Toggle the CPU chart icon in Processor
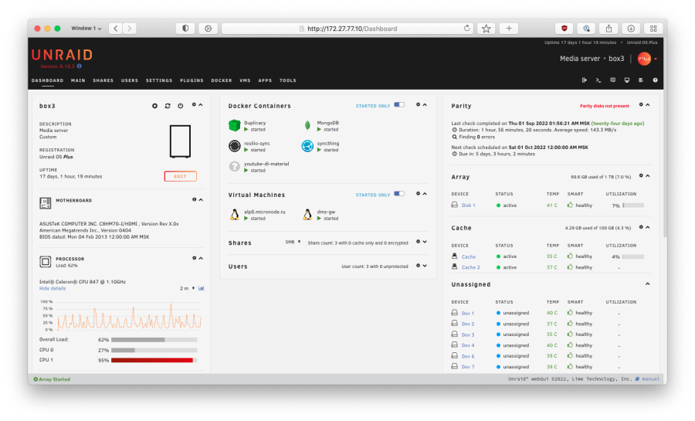Screen dimensions: 695x421 point(202,288)
